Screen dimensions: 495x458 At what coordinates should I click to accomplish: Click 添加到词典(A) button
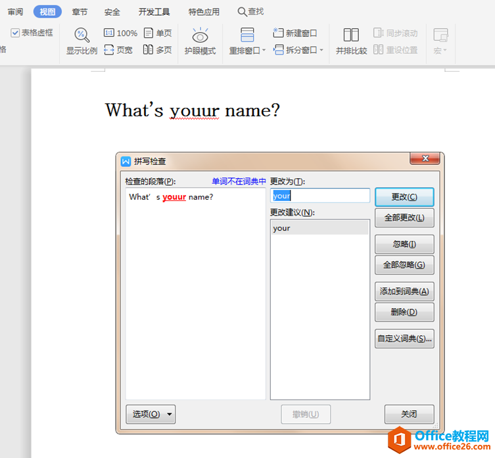pos(404,291)
